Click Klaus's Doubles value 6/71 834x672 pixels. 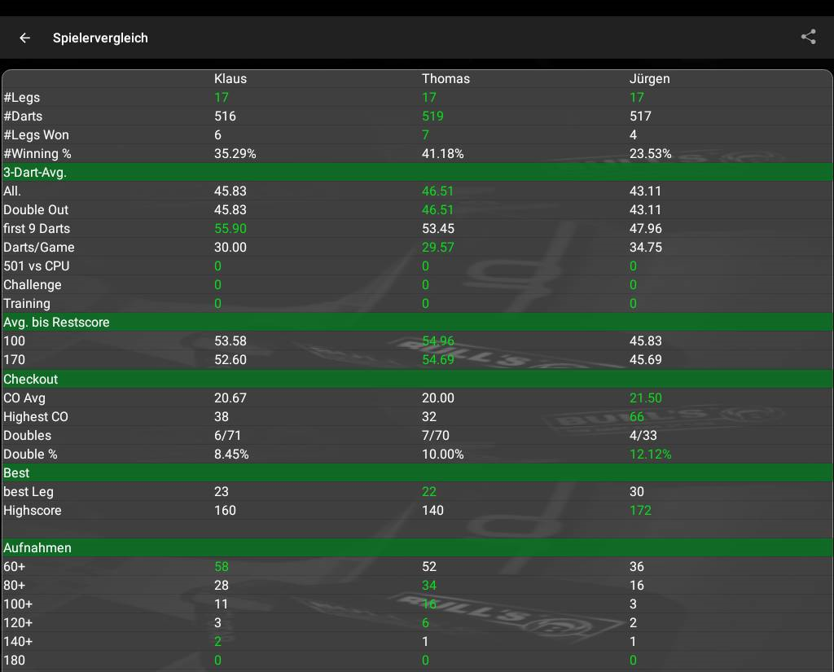click(x=228, y=436)
